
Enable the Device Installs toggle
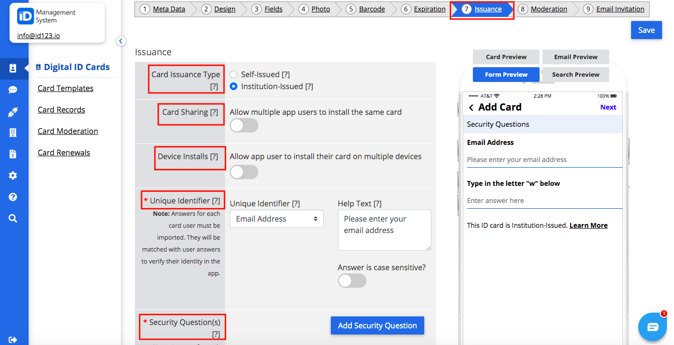click(x=244, y=172)
